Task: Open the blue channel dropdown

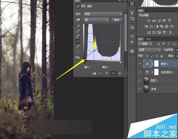Action: tap(96, 20)
